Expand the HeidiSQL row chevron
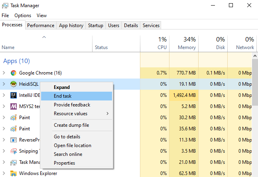The width and height of the screenshot is (258, 177). click(4, 84)
